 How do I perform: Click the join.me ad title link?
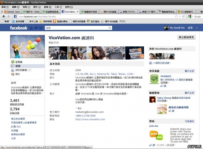coord(154,126)
